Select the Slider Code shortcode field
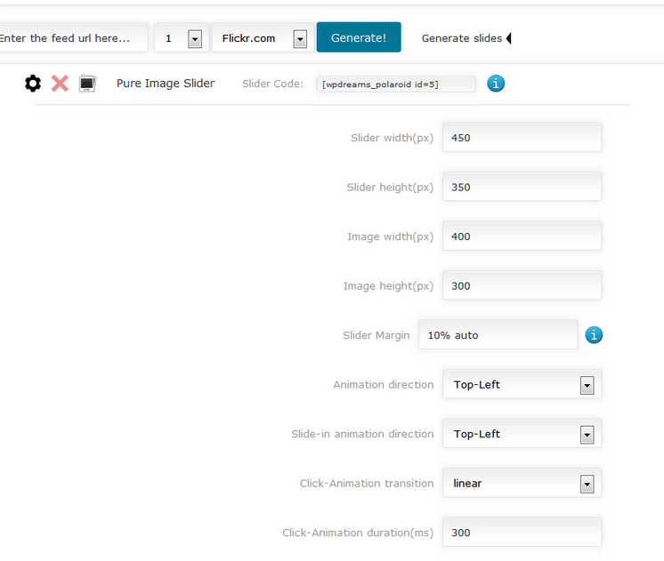Viewport: 664px width, 561px height. coord(396,84)
